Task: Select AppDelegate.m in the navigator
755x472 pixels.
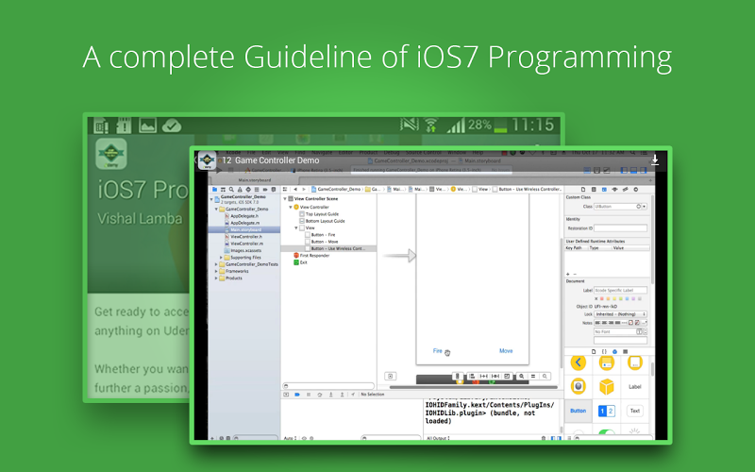Action: [244, 223]
